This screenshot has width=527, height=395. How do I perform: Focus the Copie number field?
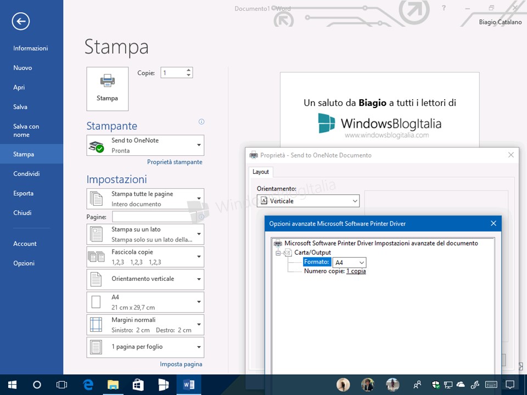click(x=173, y=72)
